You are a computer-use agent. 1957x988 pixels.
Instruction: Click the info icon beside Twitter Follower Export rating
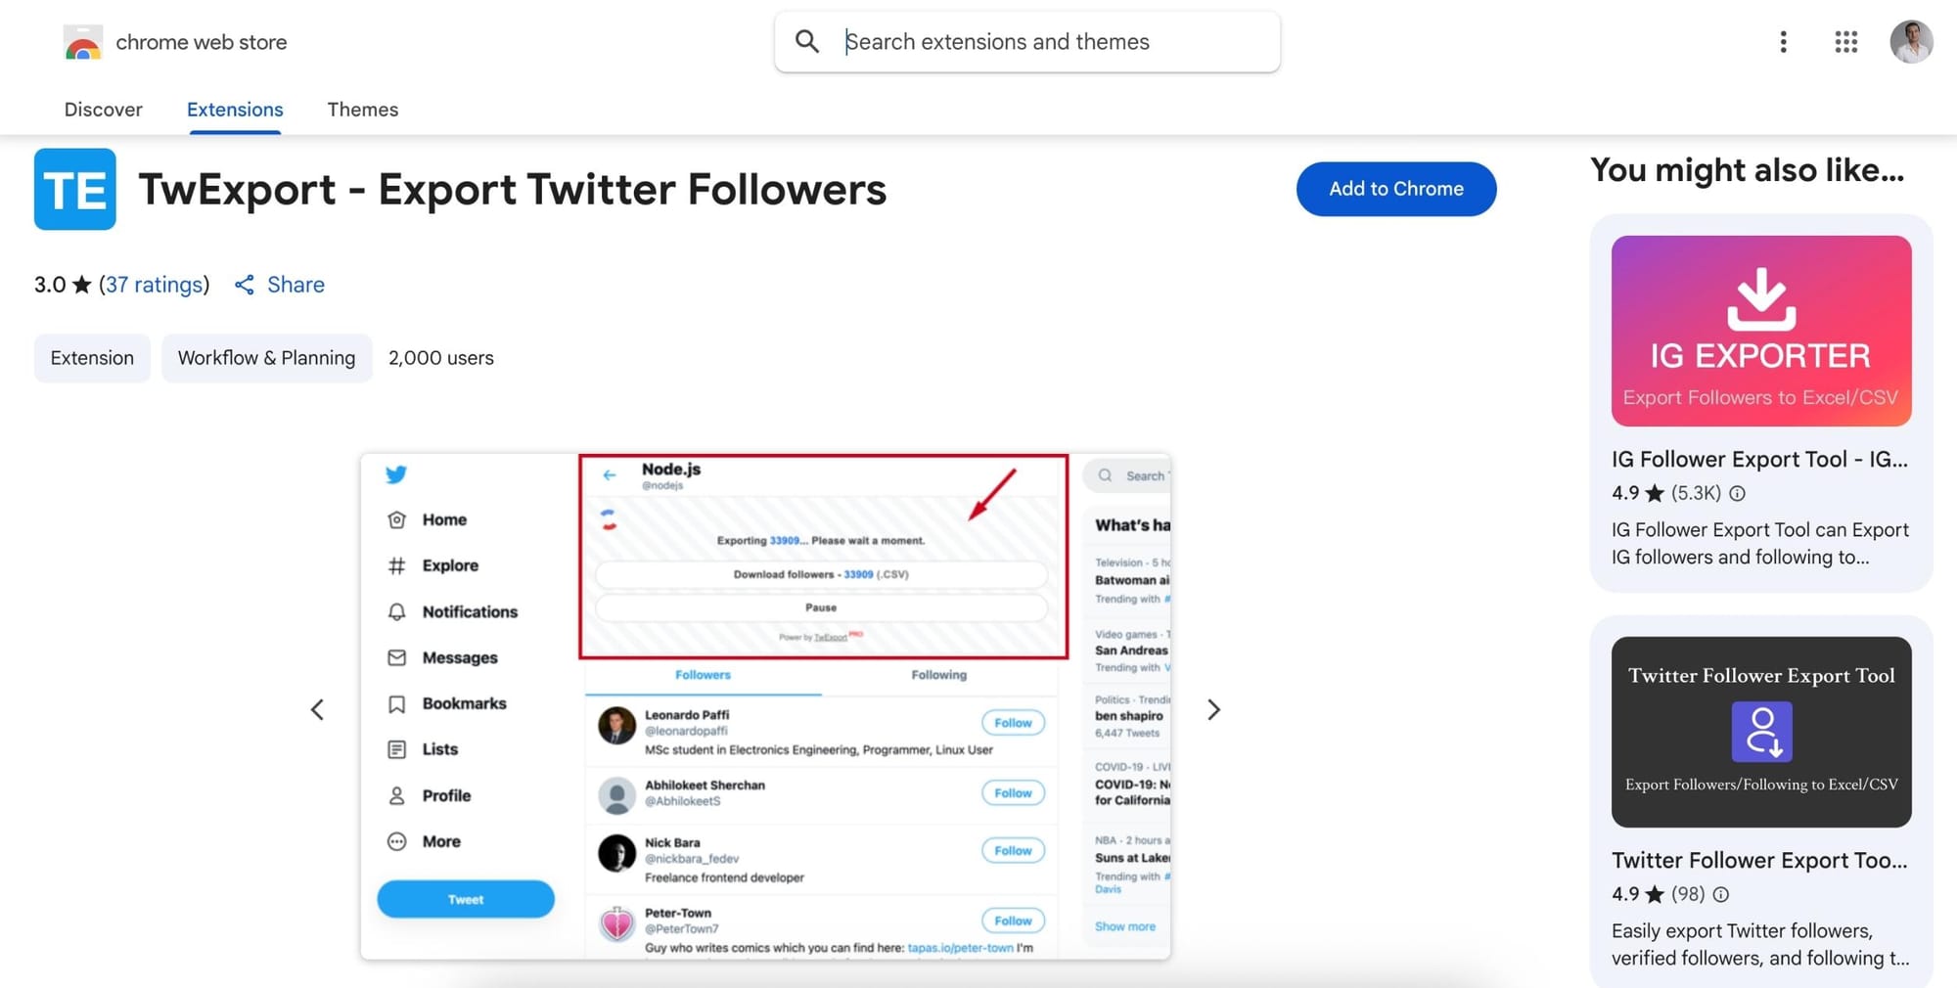point(1720,894)
